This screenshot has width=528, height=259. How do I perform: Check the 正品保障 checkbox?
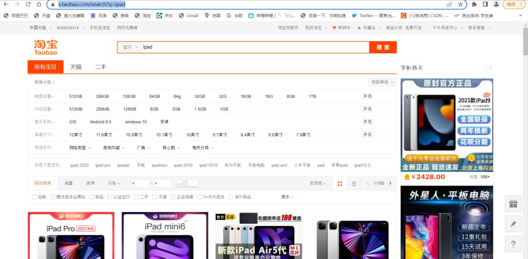point(173,197)
